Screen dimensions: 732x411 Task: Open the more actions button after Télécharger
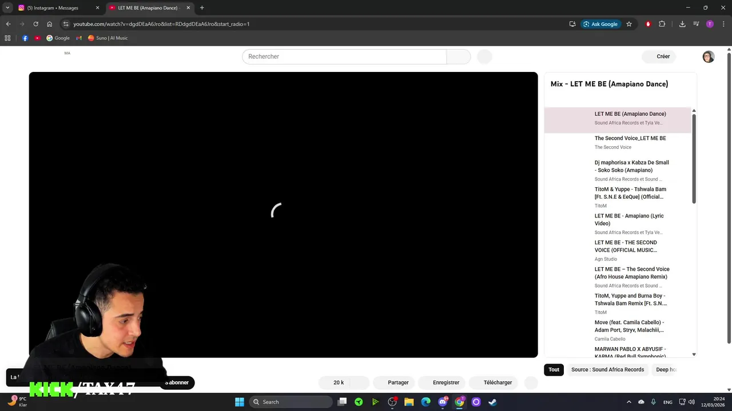[531, 382]
